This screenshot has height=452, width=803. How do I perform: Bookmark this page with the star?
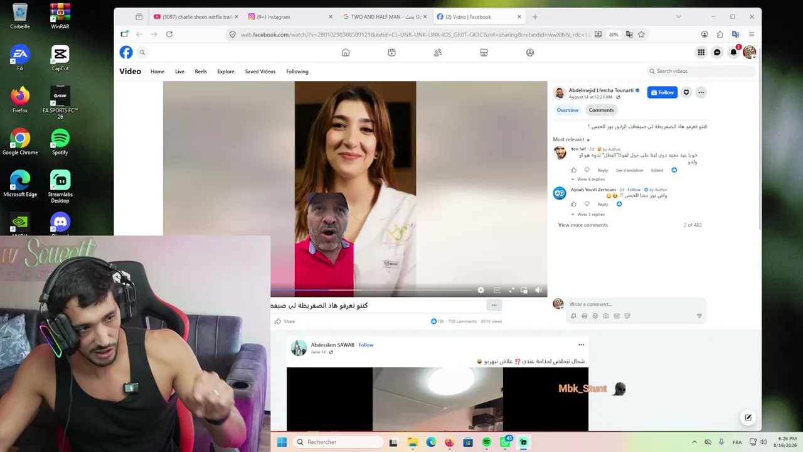click(641, 35)
